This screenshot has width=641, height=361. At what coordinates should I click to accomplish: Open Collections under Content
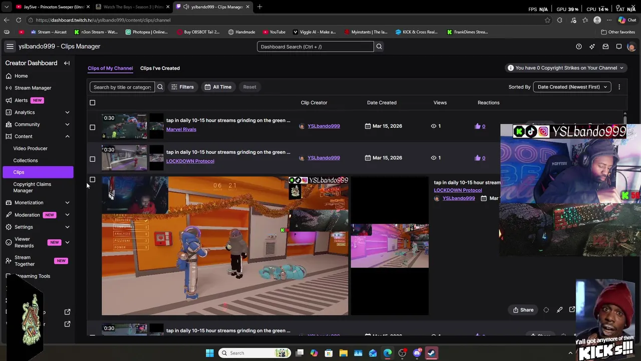click(x=26, y=160)
